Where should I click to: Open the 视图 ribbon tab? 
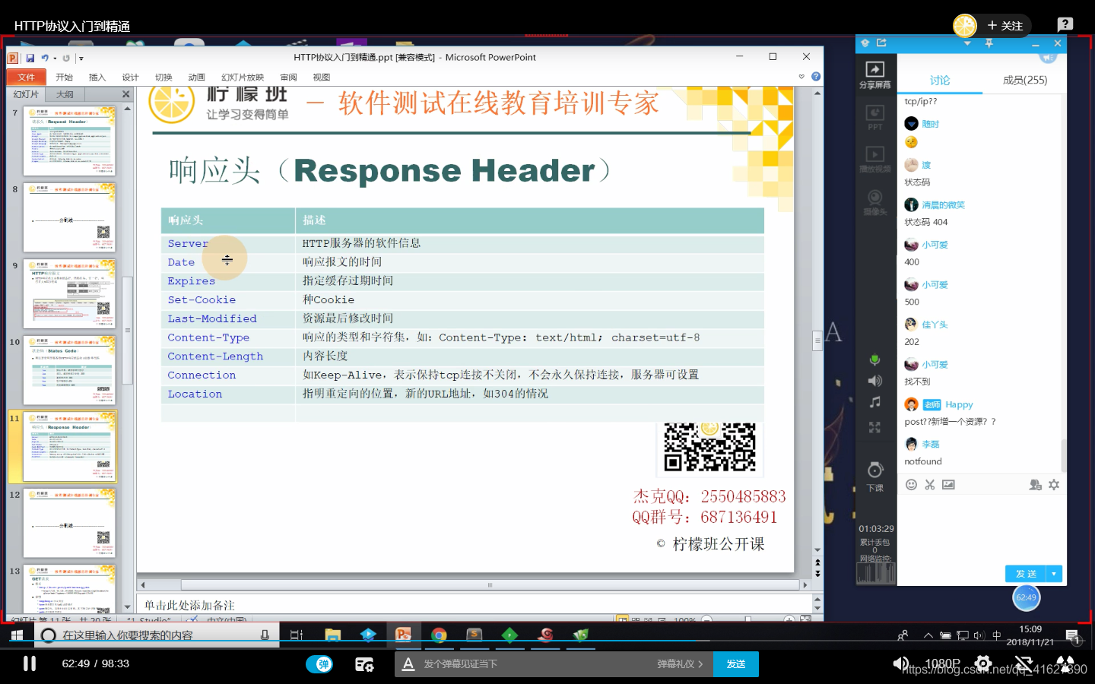(322, 78)
